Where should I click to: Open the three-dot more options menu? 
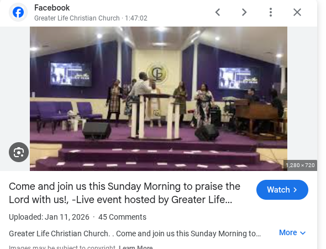click(x=271, y=12)
